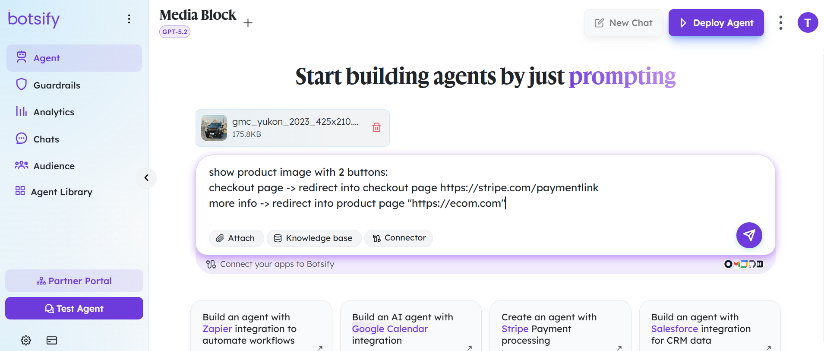This screenshot has width=824, height=351.
Task: Click the GPT-5.2 model badge
Action: (175, 32)
